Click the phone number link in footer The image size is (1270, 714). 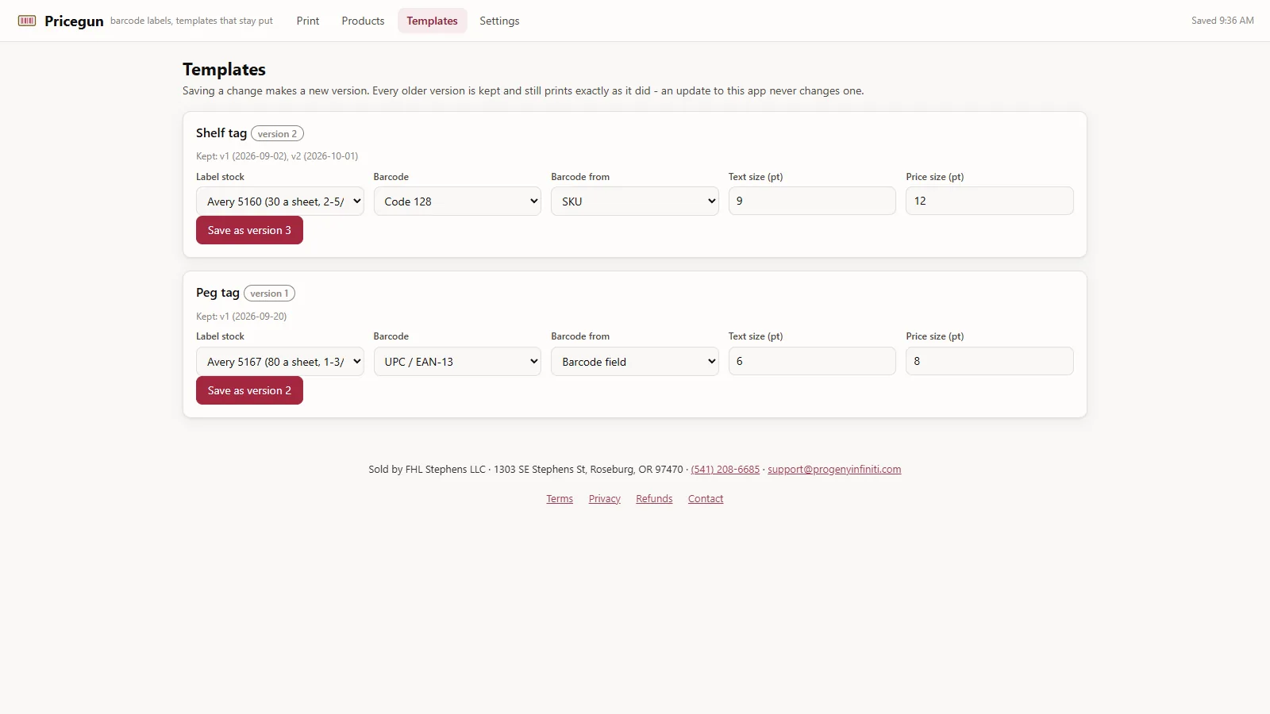pyautogui.click(x=725, y=469)
